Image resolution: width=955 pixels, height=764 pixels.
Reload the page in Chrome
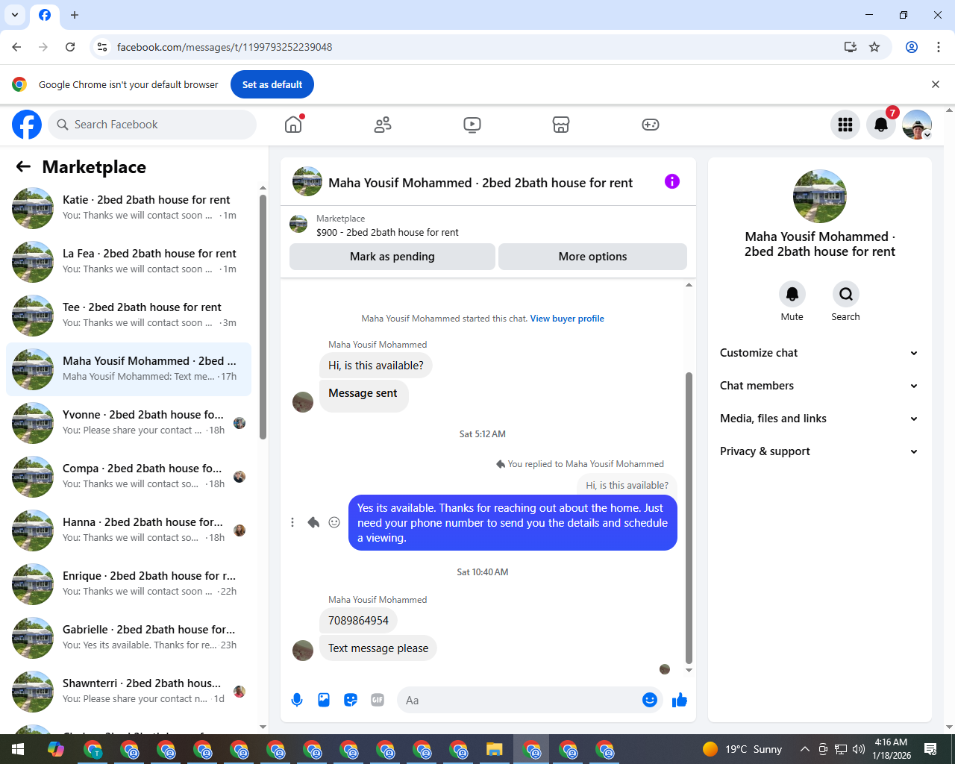point(70,47)
